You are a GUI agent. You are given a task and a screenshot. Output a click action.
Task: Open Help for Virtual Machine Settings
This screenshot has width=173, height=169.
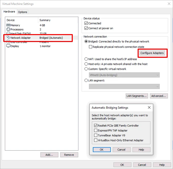pyautogui.click(x=162, y=165)
